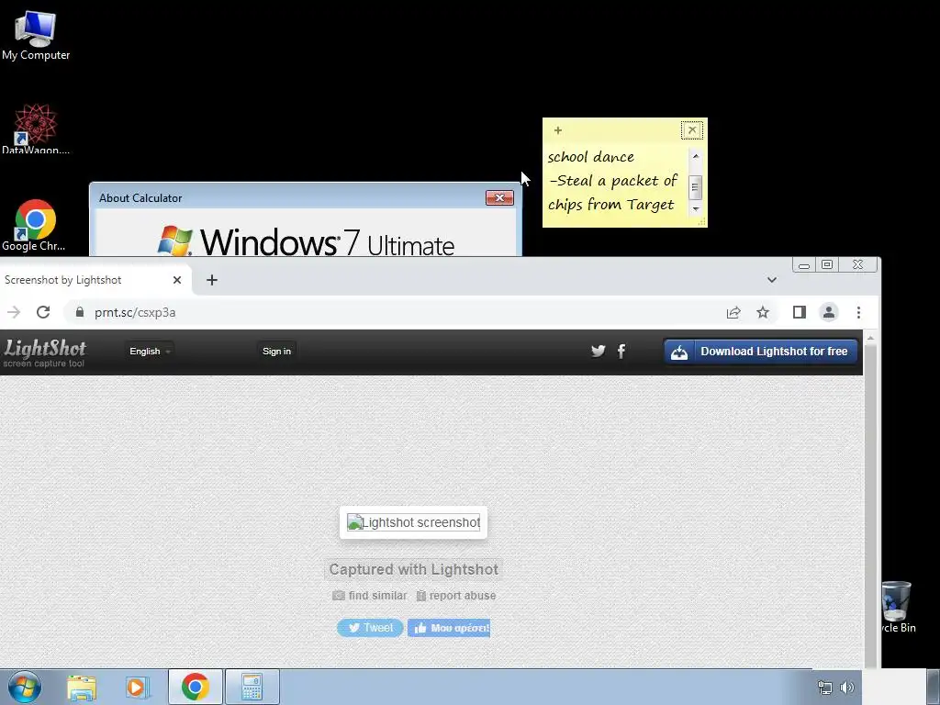
Task: Open the Recycle Bin icon
Action: click(x=897, y=608)
